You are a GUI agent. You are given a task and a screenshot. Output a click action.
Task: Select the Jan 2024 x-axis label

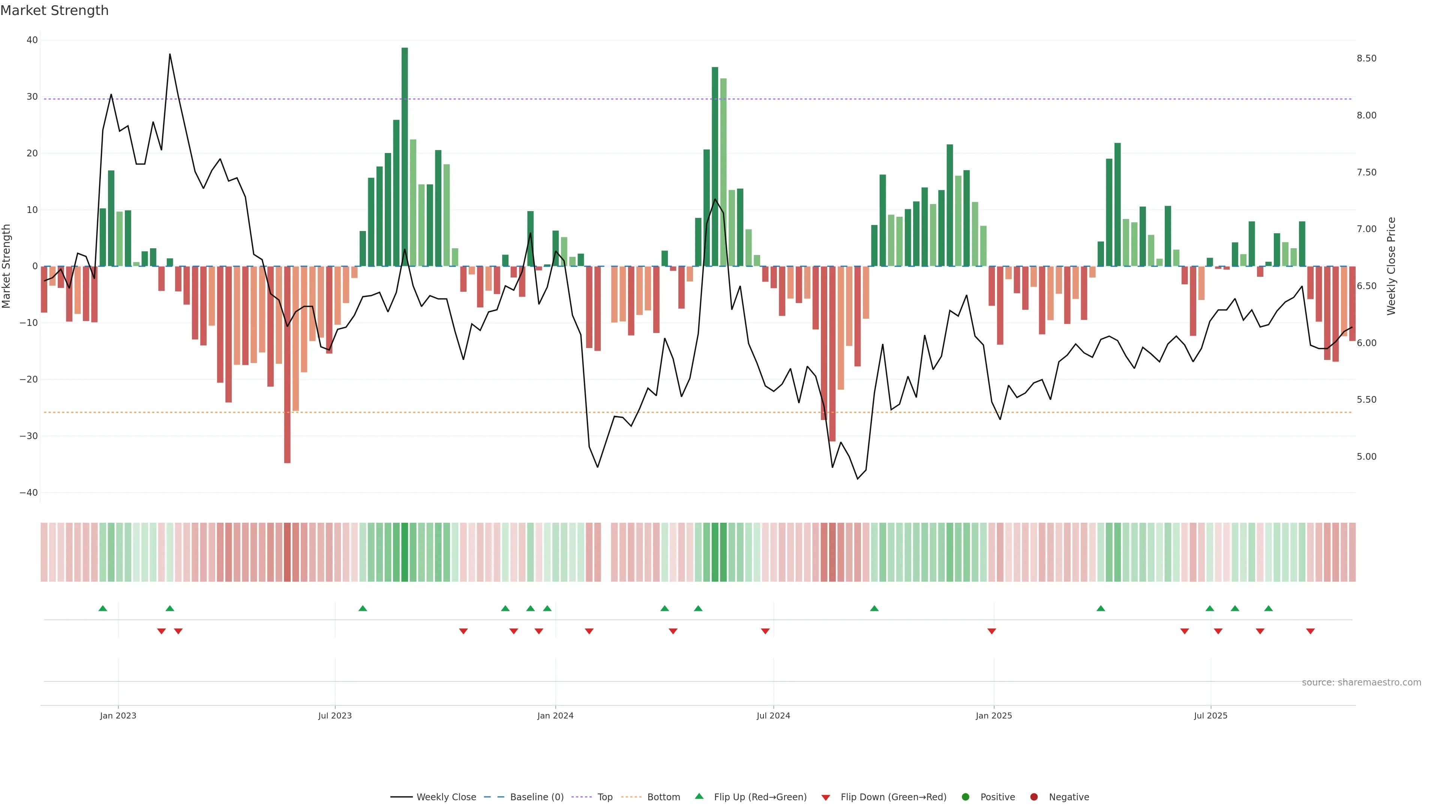(x=555, y=715)
